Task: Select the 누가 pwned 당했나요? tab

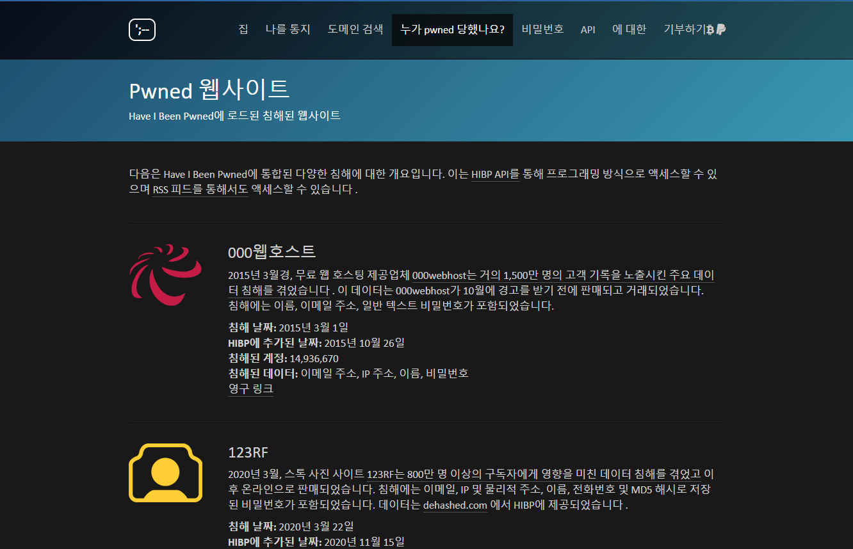Action: click(x=452, y=29)
